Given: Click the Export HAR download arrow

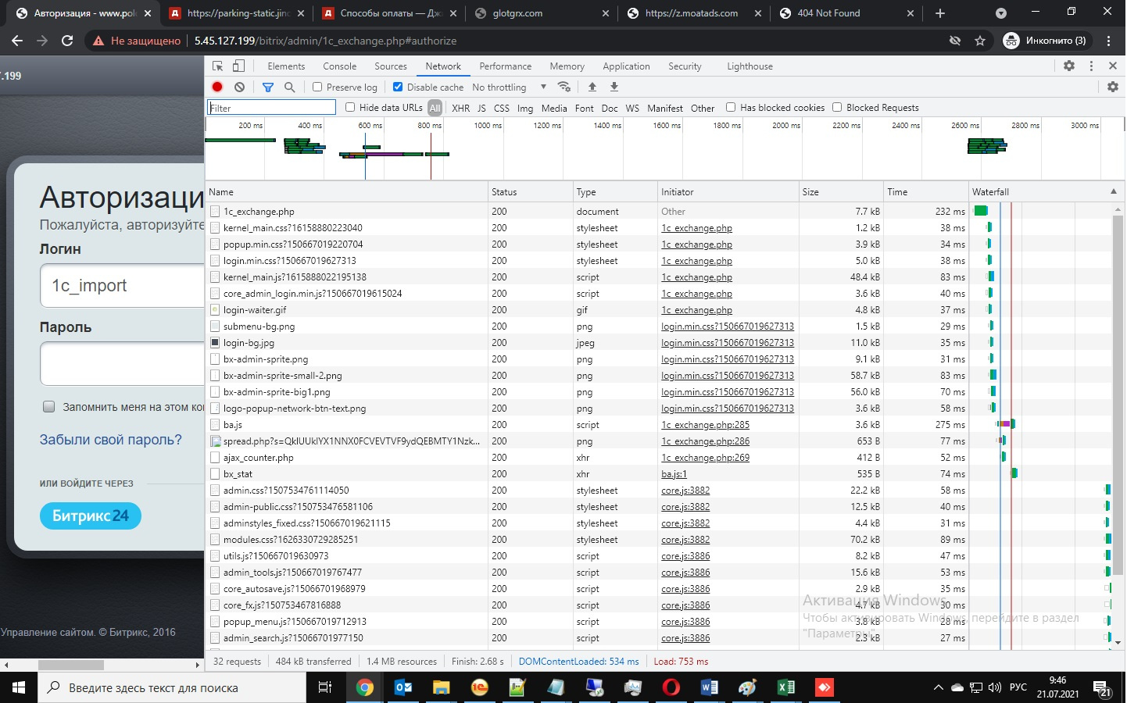Looking at the screenshot, I should (x=614, y=87).
